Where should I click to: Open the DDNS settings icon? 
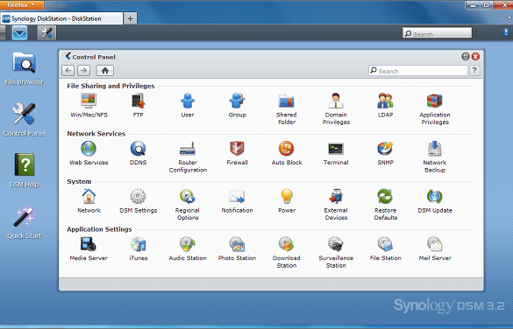138,149
